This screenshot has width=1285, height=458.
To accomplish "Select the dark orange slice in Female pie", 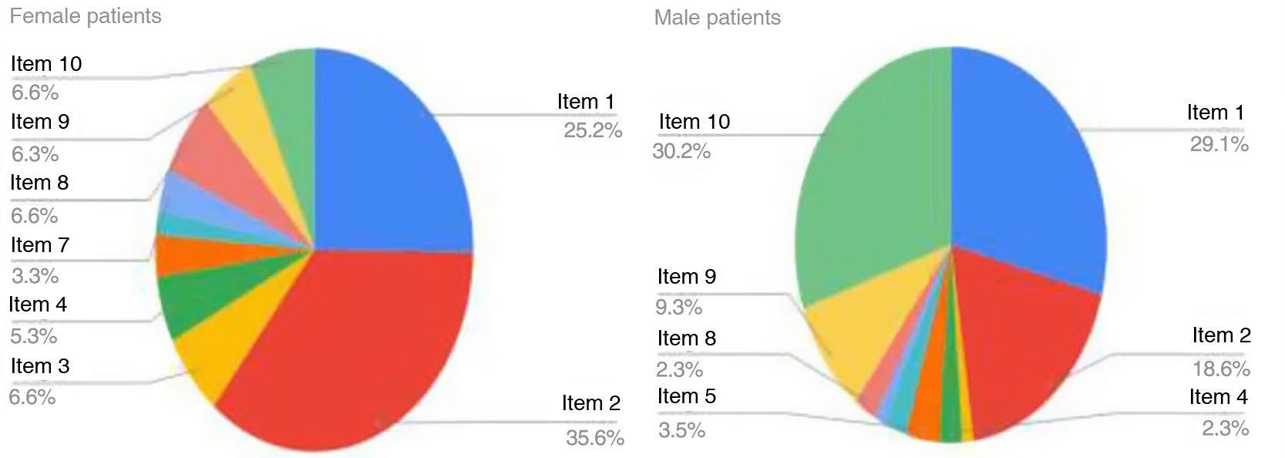I will 173,257.
